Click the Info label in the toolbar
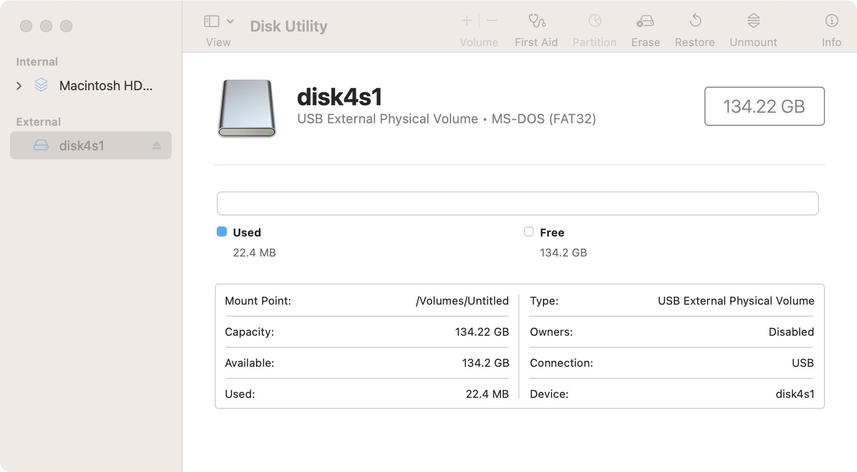 pyautogui.click(x=831, y=43)
